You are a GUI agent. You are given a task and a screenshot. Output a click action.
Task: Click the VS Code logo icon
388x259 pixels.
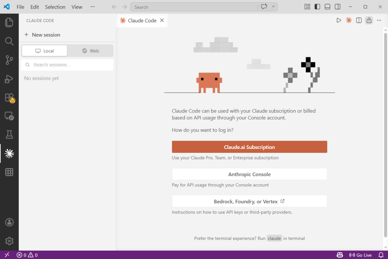(7, 7)
